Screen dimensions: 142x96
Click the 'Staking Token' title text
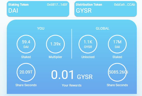pyautogui.click(x=18, y=5)
